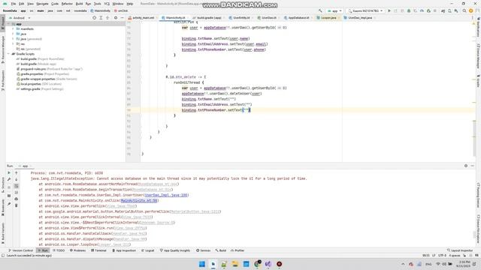The width and height of the screenshot is (481, 270).
Task: Click the Make Project hammer icon
Action: tap(320, 10)
